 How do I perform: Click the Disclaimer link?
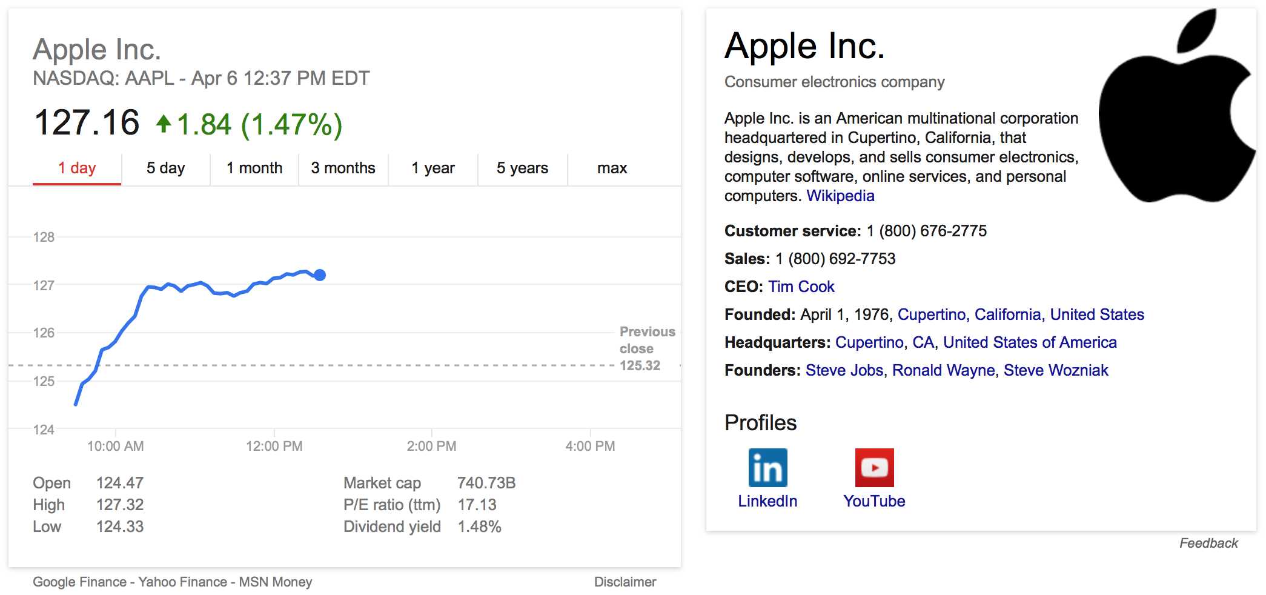(x=625, y=582)
